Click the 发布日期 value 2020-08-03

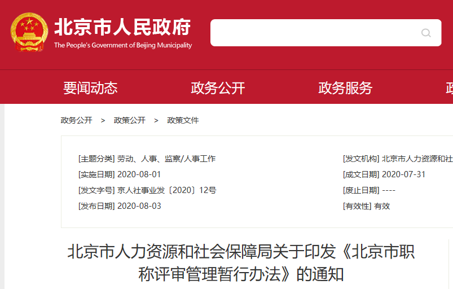(139, 206)
